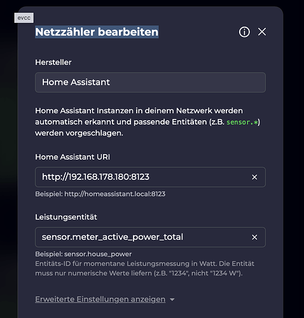Click the Entitäts-ID help description text
The width and height of the screenshot is (304, 318).
click(x=144, y=268)
